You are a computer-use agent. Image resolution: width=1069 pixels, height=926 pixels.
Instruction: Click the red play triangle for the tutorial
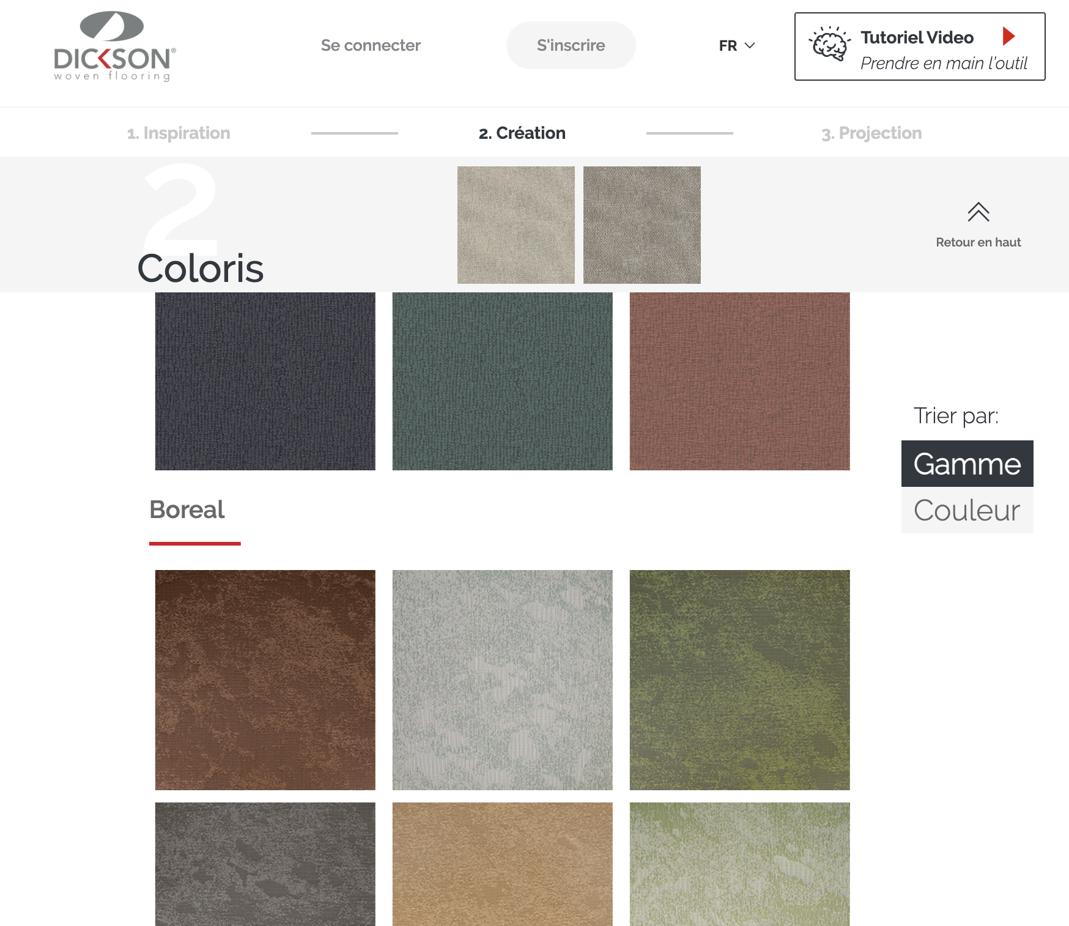click(1010, 37)
